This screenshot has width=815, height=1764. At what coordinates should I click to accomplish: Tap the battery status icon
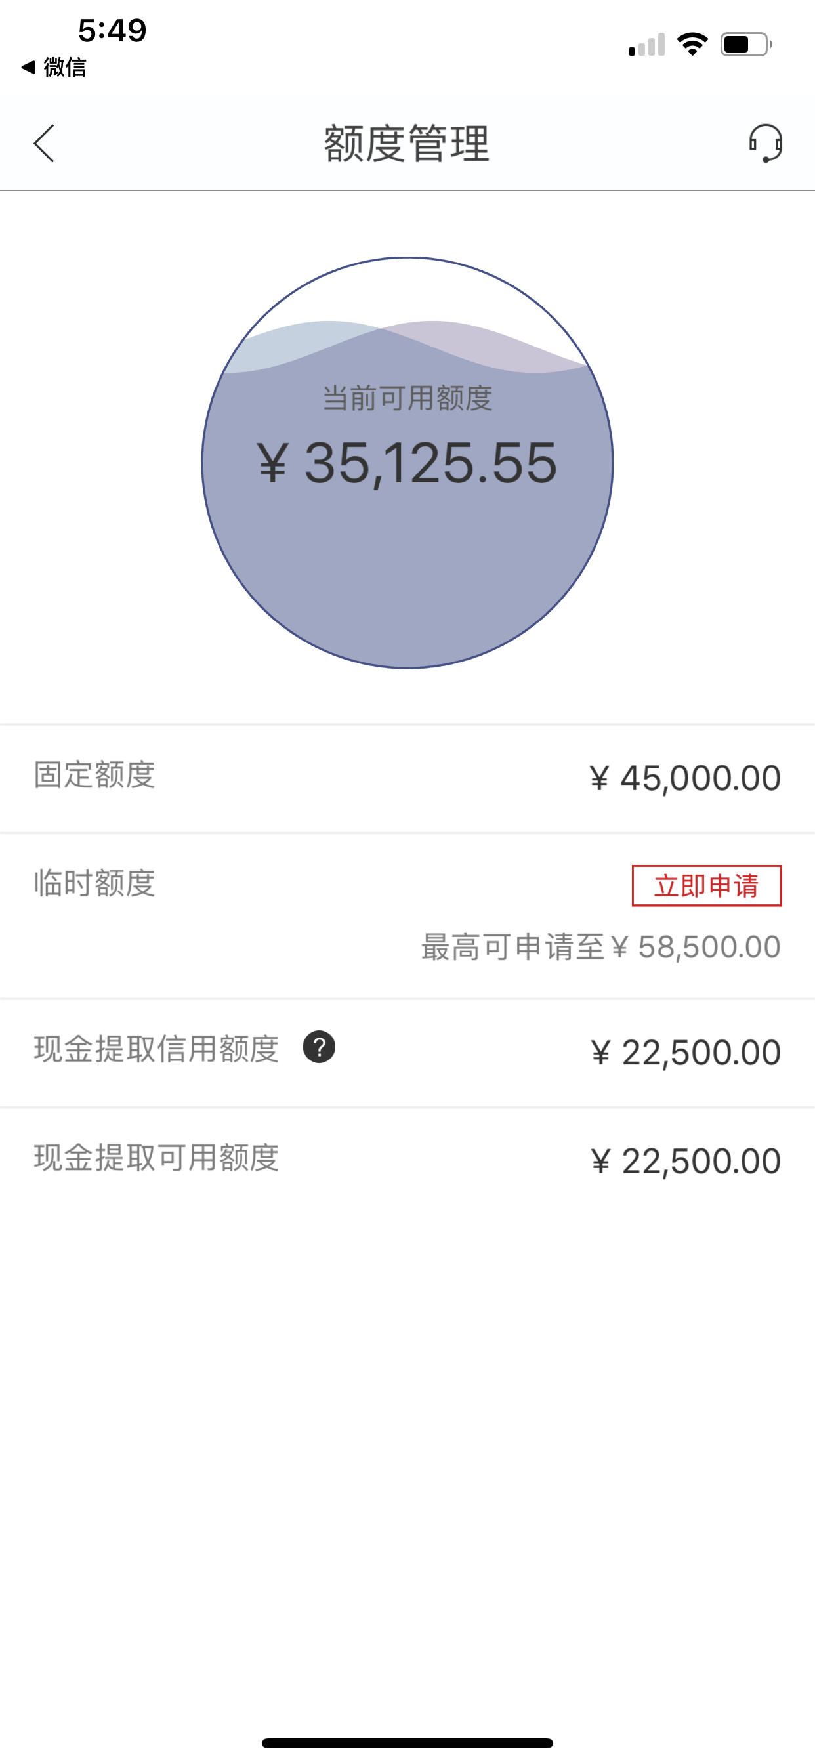tap(747, 45)
